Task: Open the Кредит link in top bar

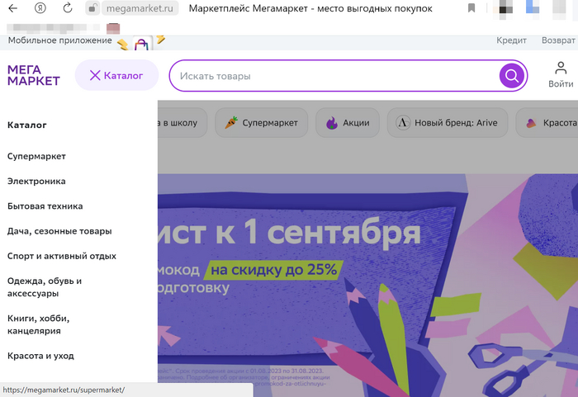Action: point(511,40)
